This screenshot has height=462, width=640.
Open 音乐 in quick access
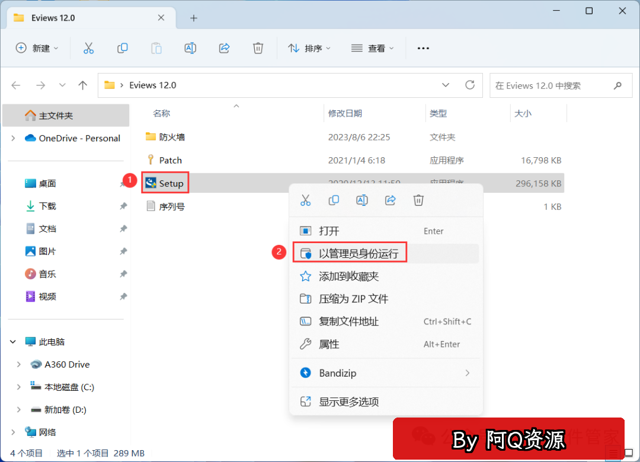pos(47,274)
